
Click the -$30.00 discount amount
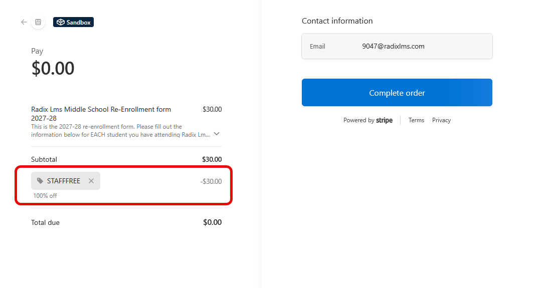(211, 181)
